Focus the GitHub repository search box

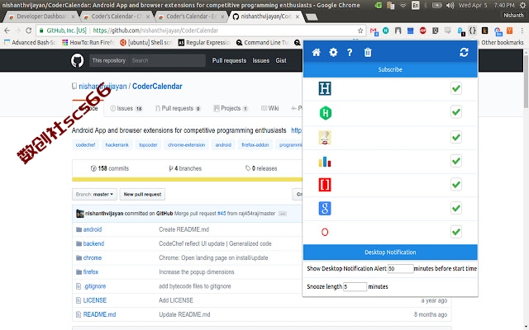pyautogui.click(x=167, y=60)
